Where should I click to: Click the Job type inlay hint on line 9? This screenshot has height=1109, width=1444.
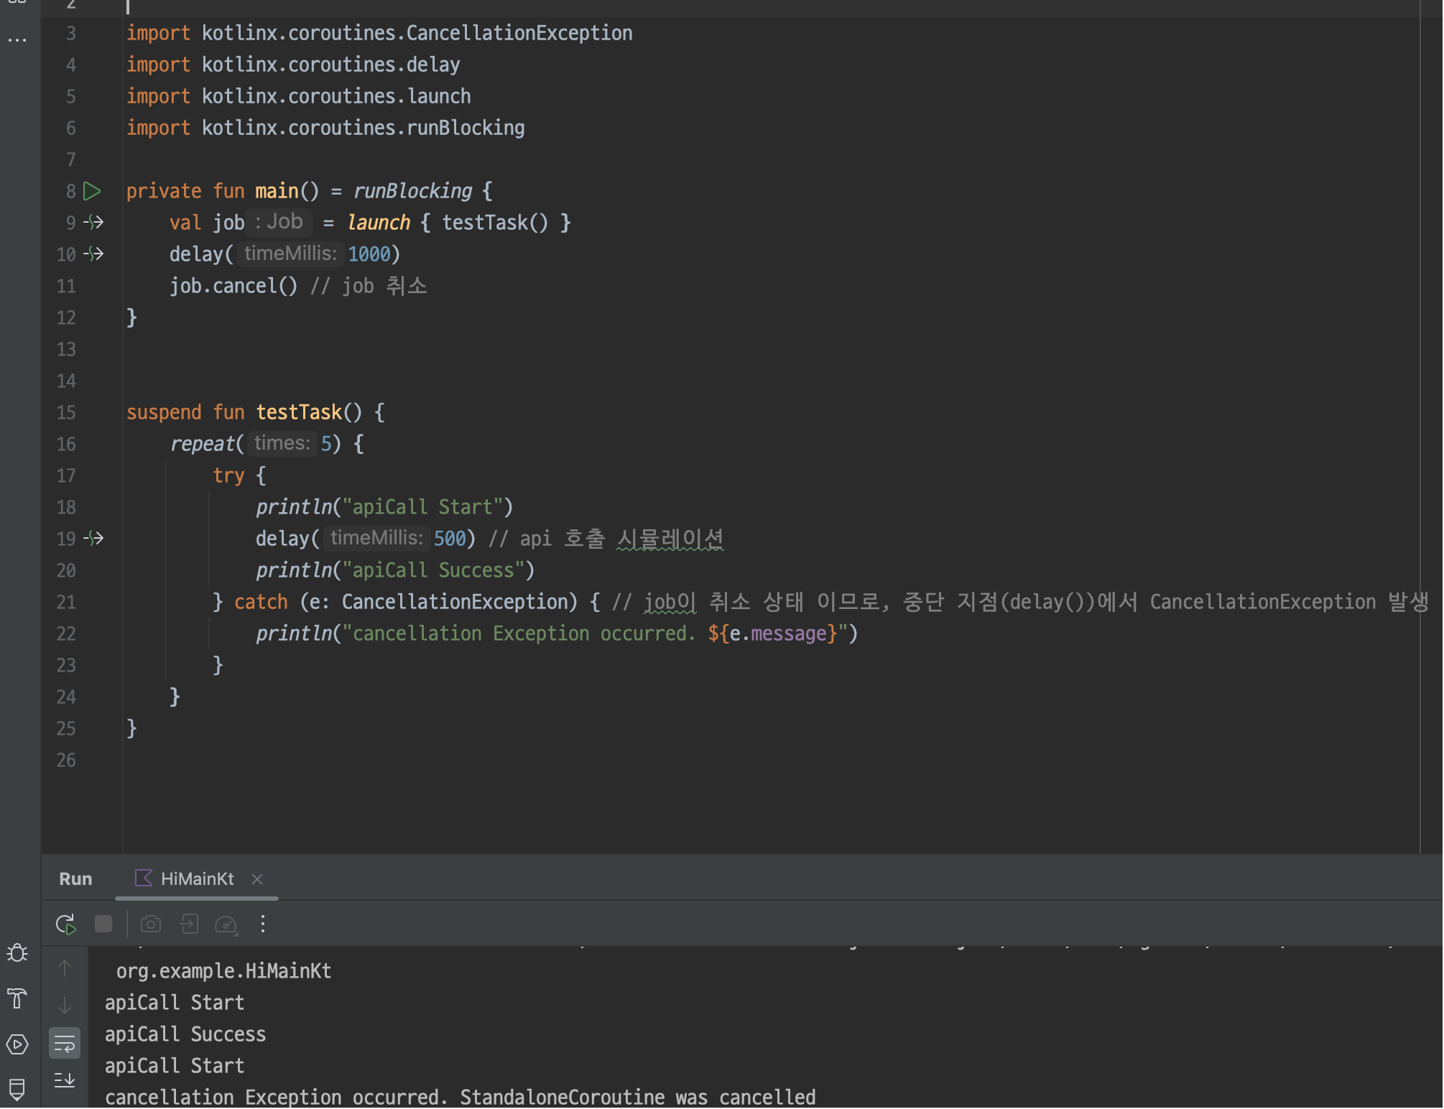[x=279, y=222]
